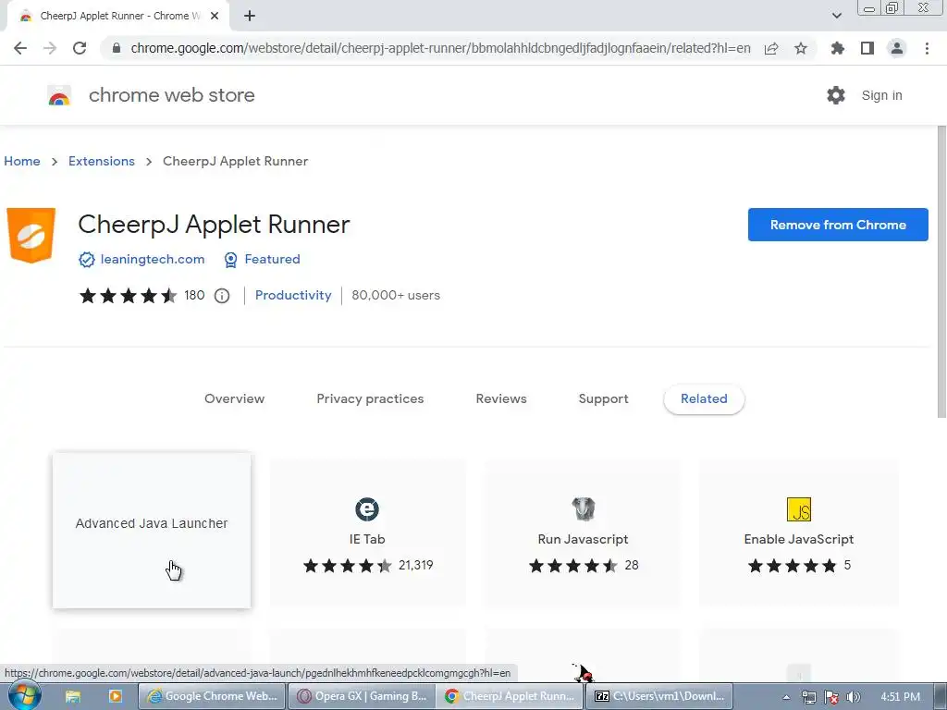
Task: Open the Productivity category link
Action: [293, 295]
